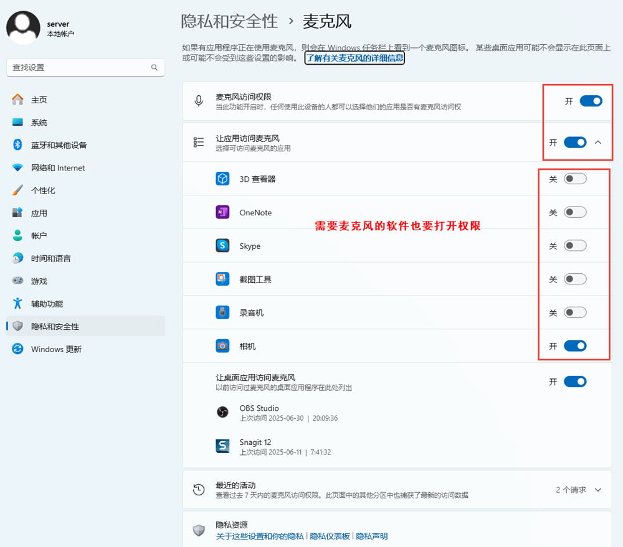Screen dimensions: 623x547
Task: Click the list icon beside 让应用访问麦克风
Action: (199, 142)
